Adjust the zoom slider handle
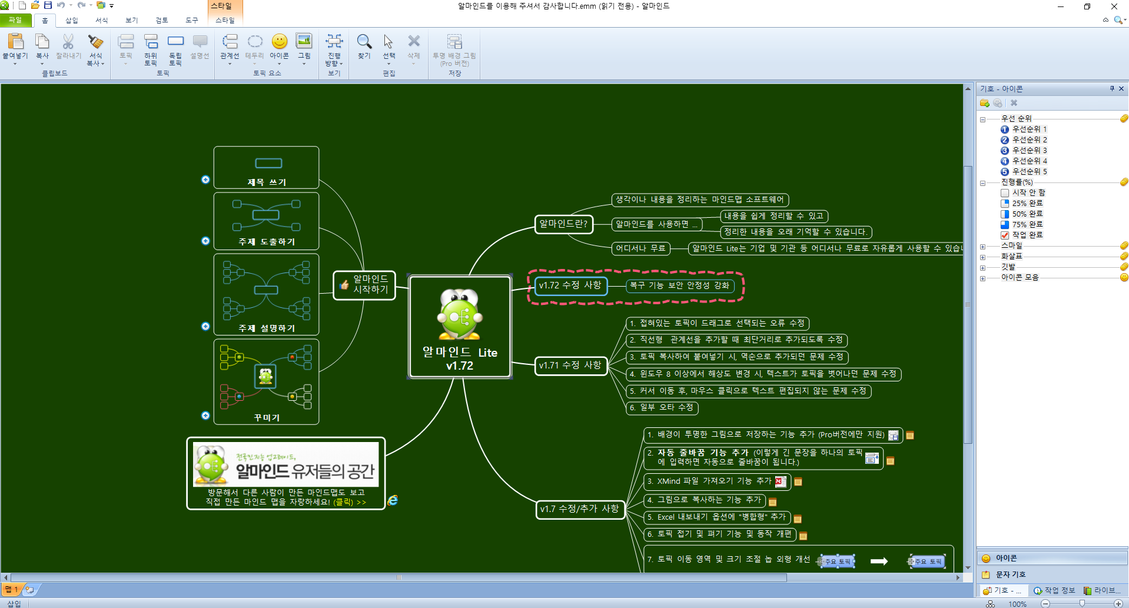The width and height of the screenshot is (1129, 608). point(1082,604)
